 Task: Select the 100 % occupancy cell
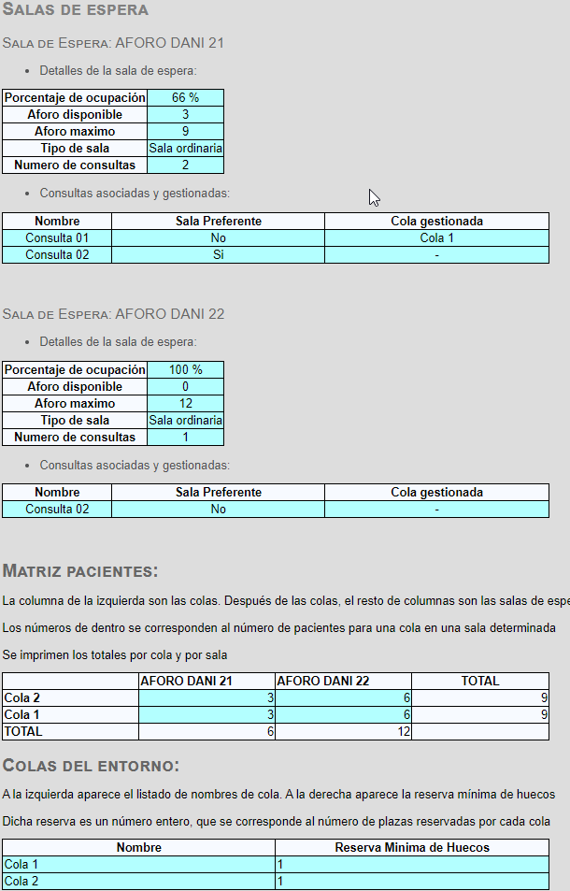(x=186, y=370)
